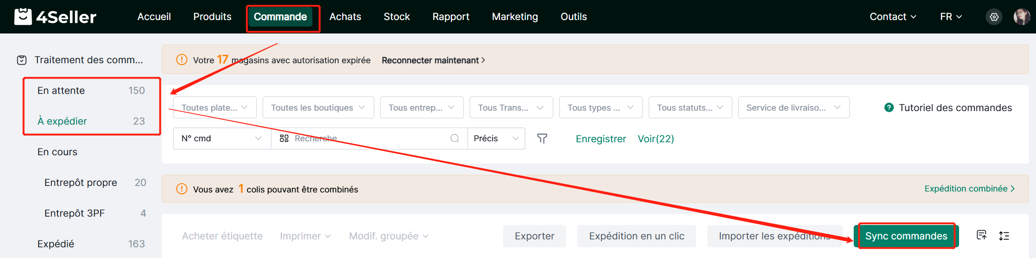Open the N° cmd search type dropdown
This screenshot has width=1036, height=258.
click(x=221, y=139)
